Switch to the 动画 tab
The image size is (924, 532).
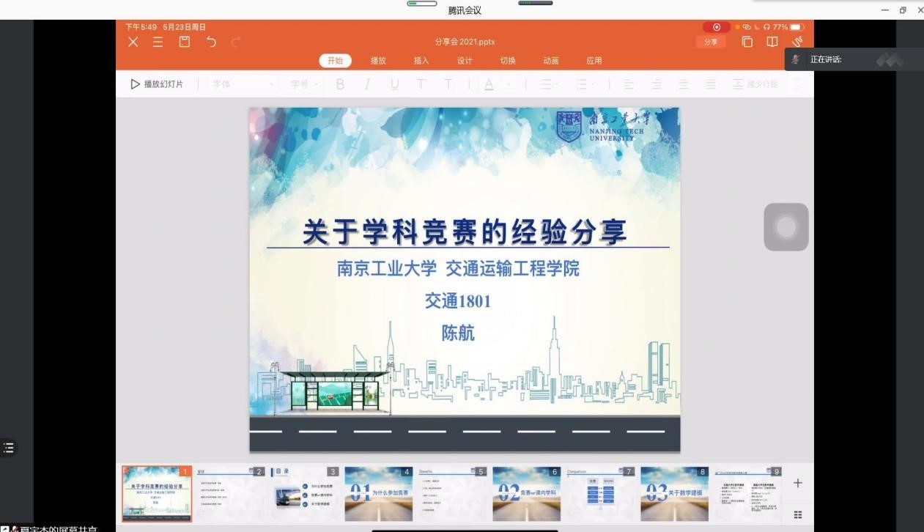point(551,61)
